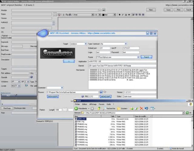Click the Strikethrough formatting icon
The height and width of the screenshot is (151, 194).
[x=129, y=15]
